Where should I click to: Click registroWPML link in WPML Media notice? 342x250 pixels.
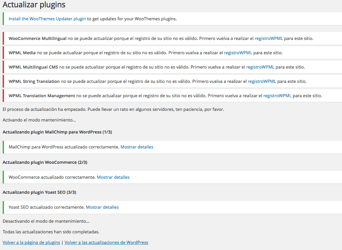(x=238, y=53)
